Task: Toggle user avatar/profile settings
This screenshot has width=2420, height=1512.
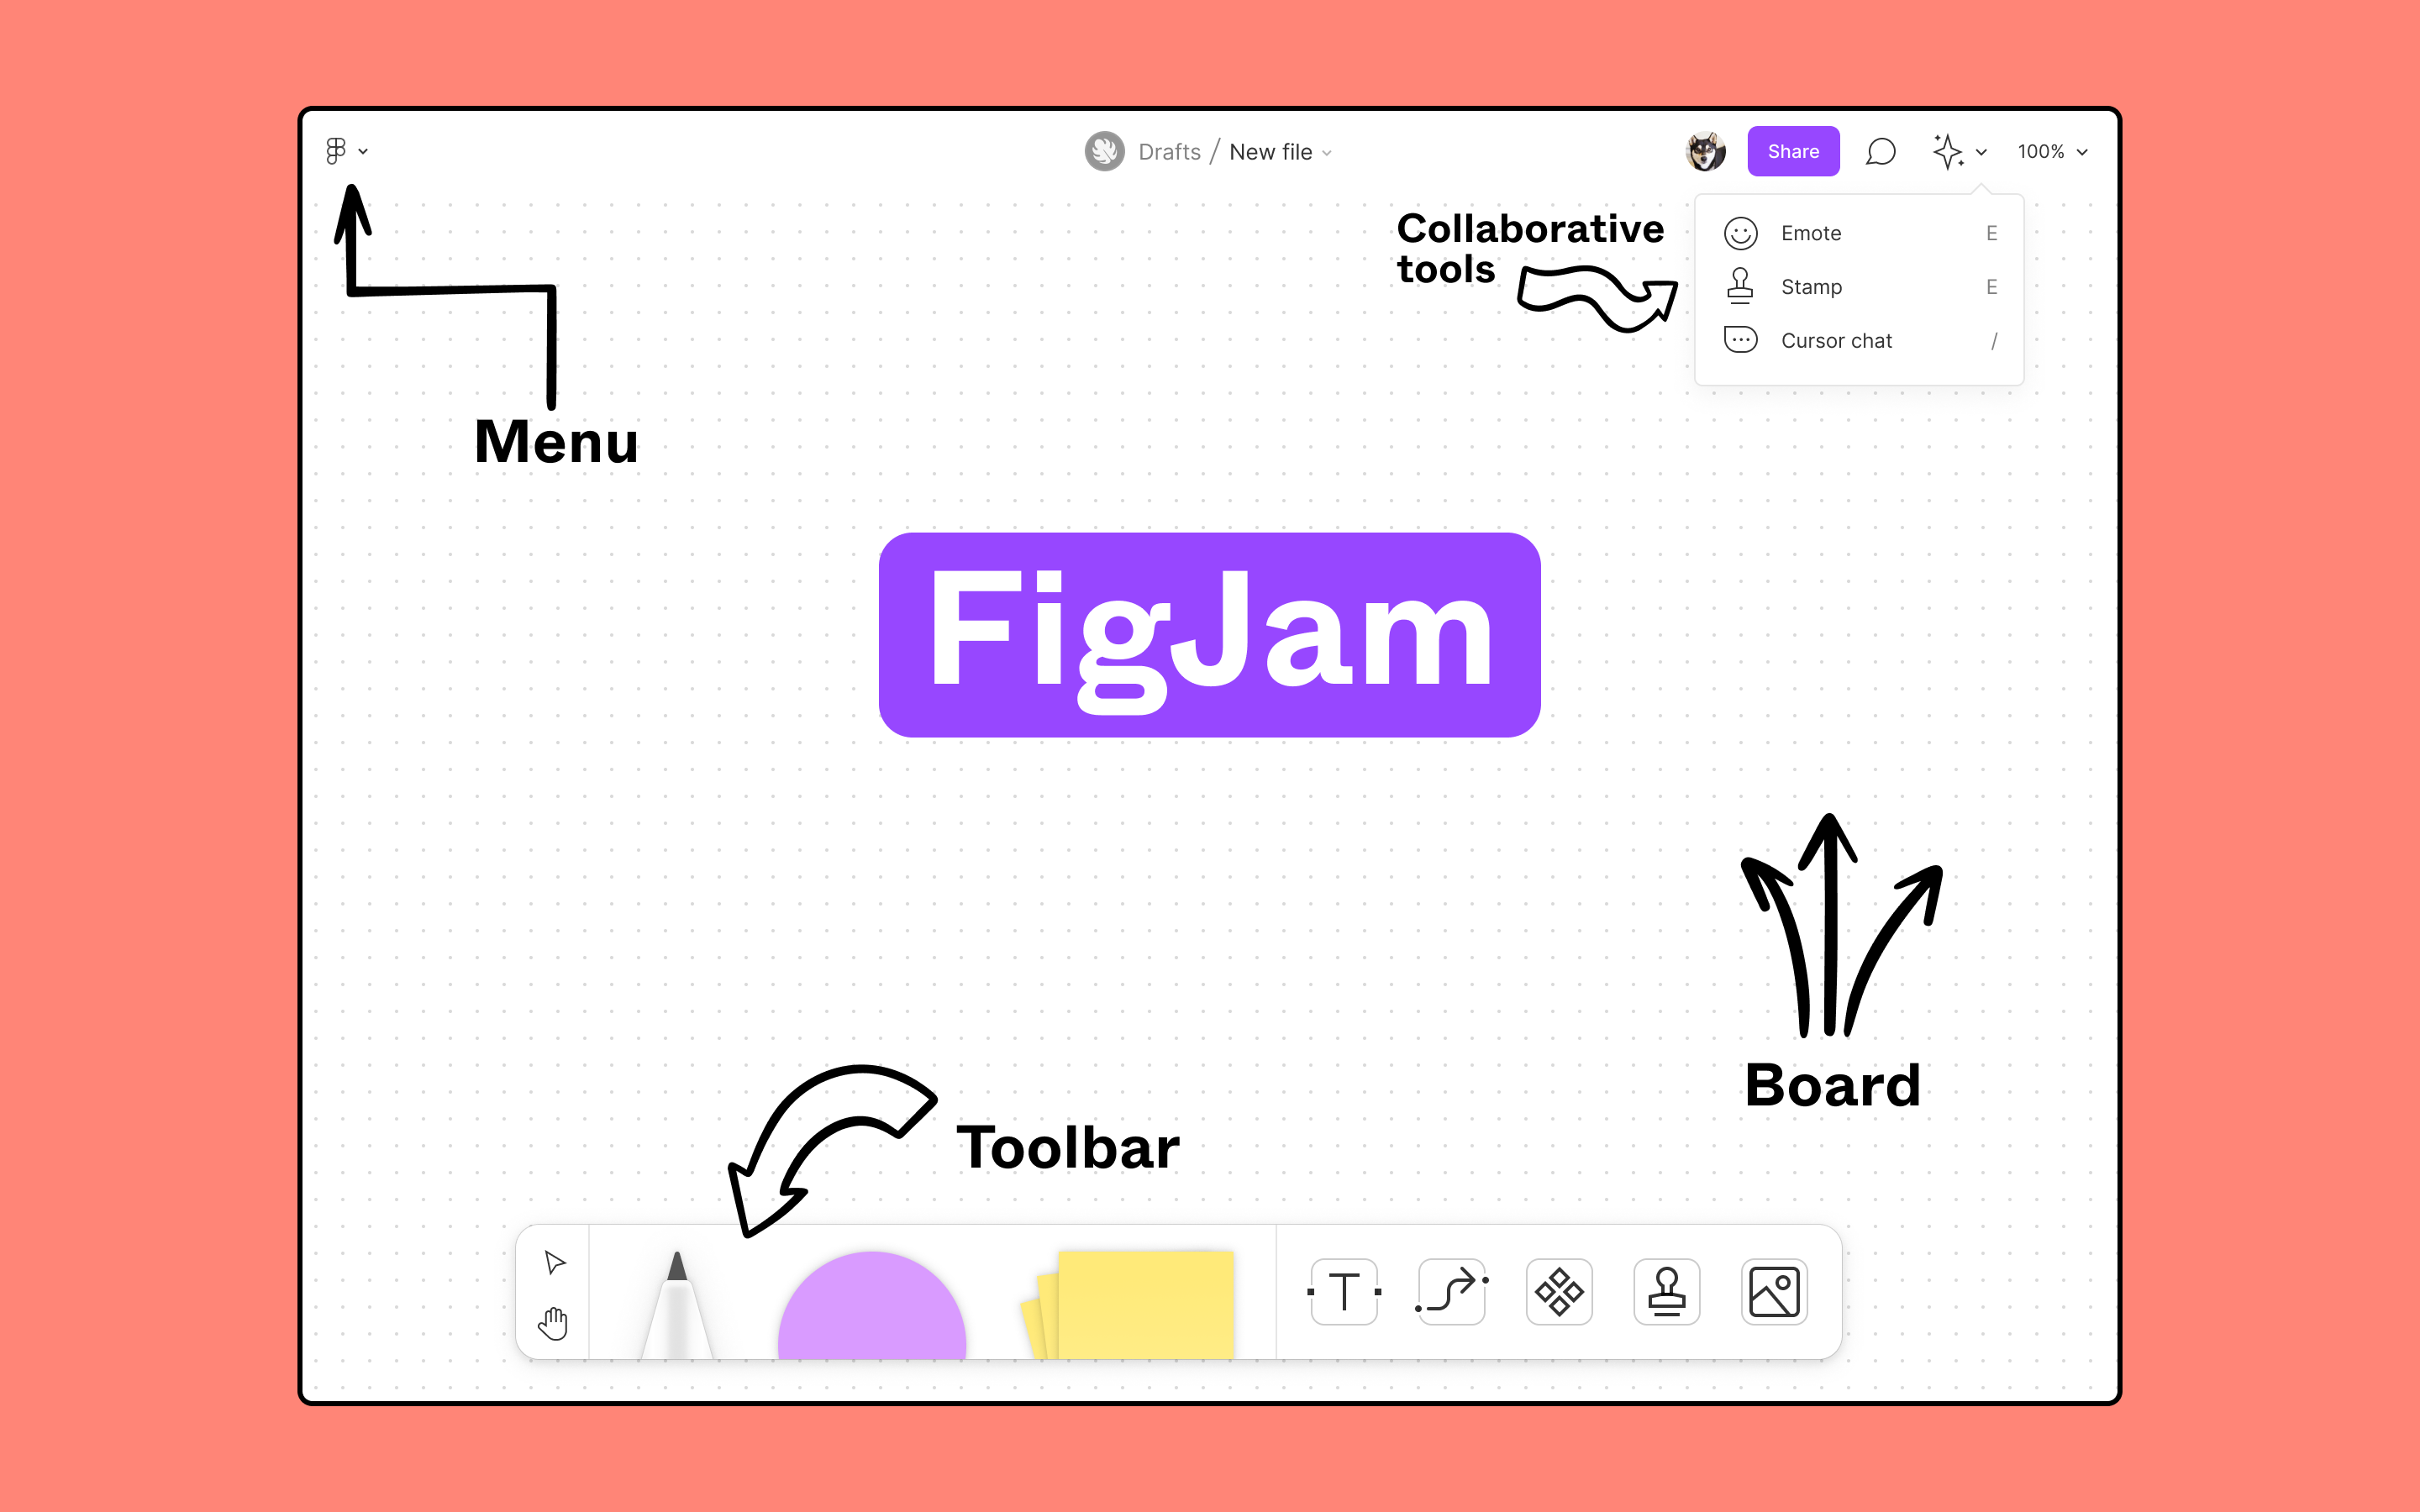Action: [1704, 151]
